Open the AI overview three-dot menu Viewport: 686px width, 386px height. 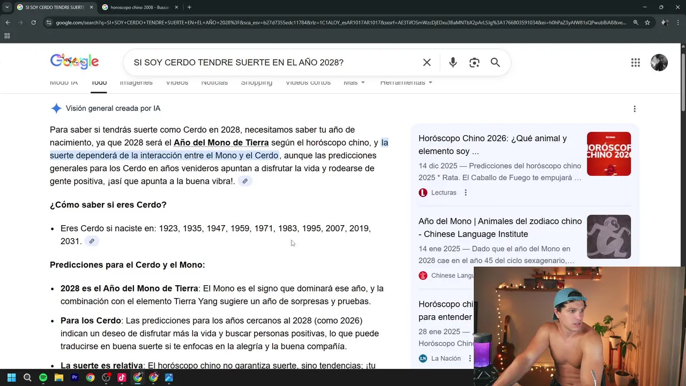pos(635,109)
